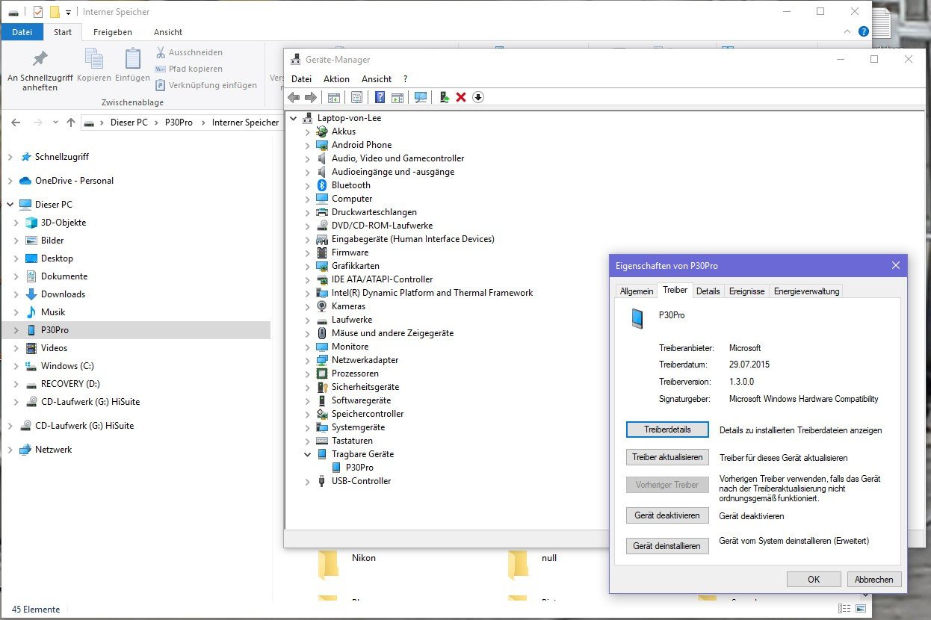Image resolution: width=931 pixels, height=620 pixels.
Task: Click the Gerät deinstallieren button
Action: pos(667,546)
